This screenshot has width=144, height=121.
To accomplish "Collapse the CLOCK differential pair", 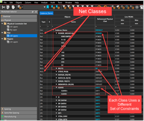I will coord(57,88).
